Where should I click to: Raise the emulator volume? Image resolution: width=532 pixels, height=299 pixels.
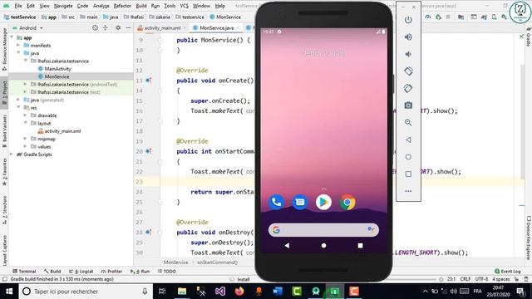(408, 37)
